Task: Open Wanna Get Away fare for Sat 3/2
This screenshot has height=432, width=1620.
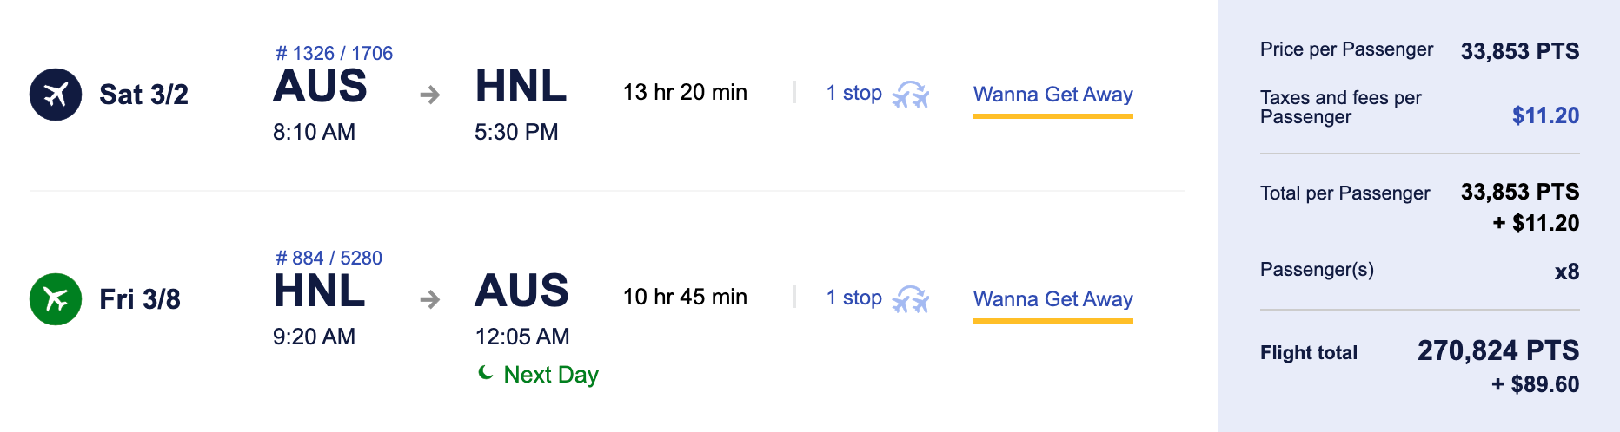Action: click(1052, 95)
